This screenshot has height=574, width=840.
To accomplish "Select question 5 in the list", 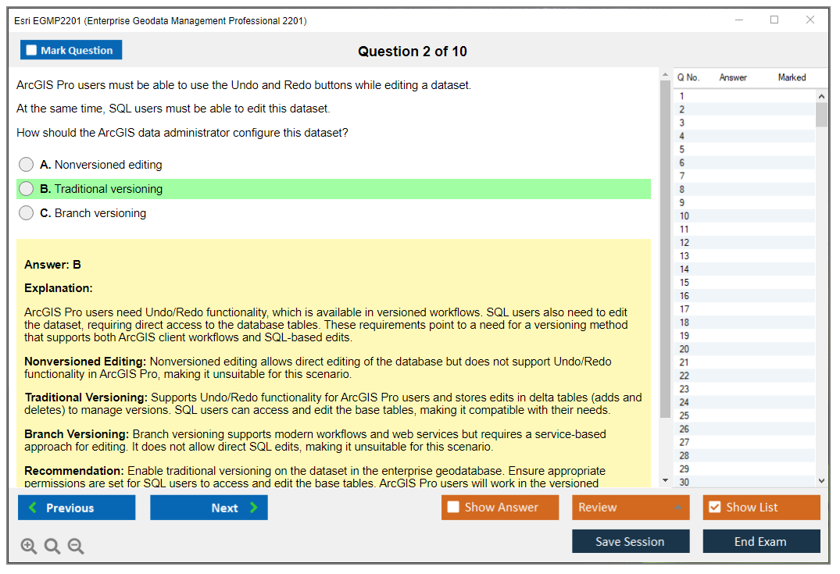I will point(745,149).
